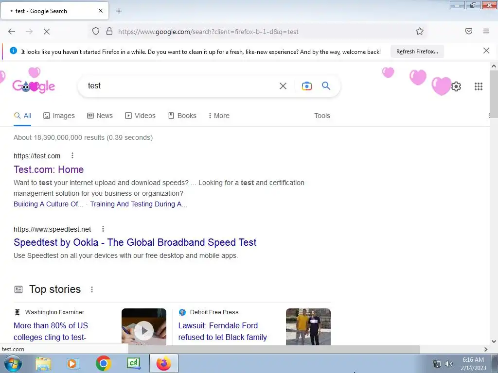Click the Refresh Firefox... button
The height and width of the screenshot is (373, 498).
417,51
